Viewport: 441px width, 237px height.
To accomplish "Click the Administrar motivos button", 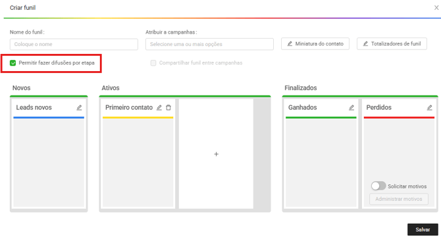I will [399, 199].
